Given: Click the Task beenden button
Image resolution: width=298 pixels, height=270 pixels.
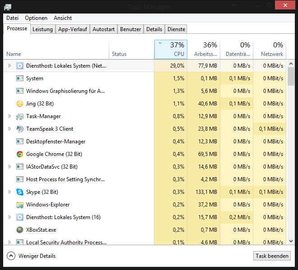Looking at the screenshot, I should tap(272, 256).
